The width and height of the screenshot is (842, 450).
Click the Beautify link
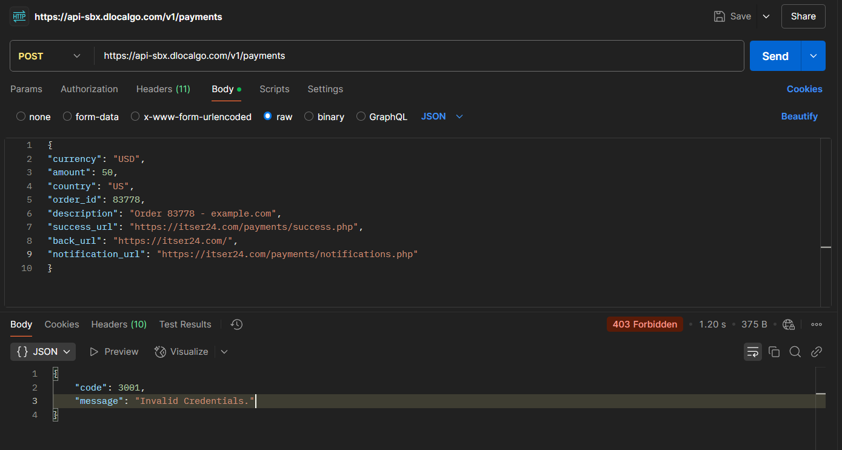click(x=799, y=116)
